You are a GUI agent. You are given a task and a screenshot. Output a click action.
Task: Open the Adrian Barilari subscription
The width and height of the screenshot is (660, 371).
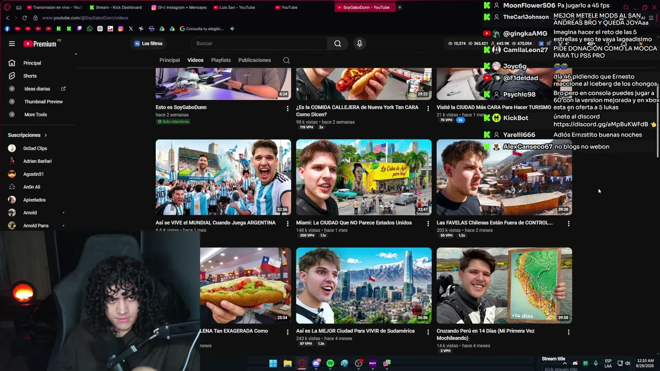[37, 161]
